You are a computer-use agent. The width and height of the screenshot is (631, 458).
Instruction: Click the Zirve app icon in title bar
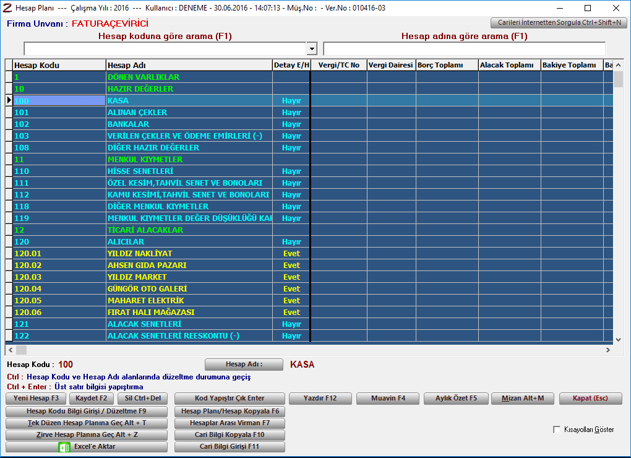[7, 8]
